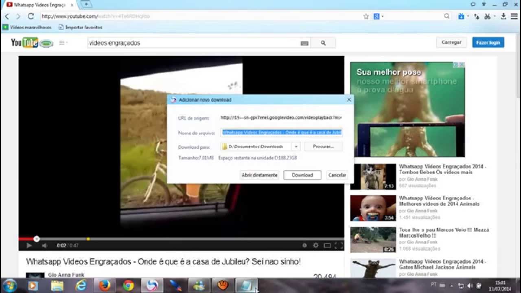Click the system tray volume icon
This screenshot has height=293, width=521.
click(470, 286)
